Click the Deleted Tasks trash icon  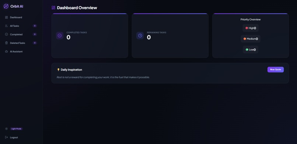point(6,43)
